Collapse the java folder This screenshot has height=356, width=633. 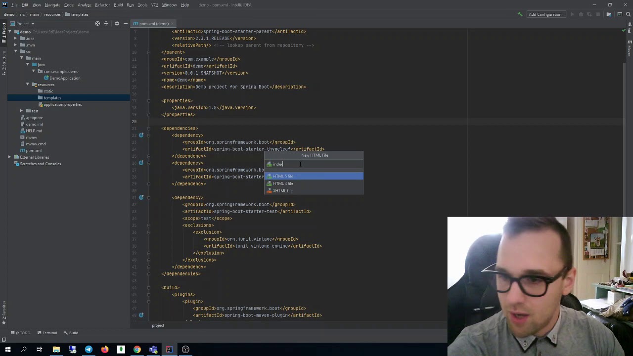click(x=27, y=65)
